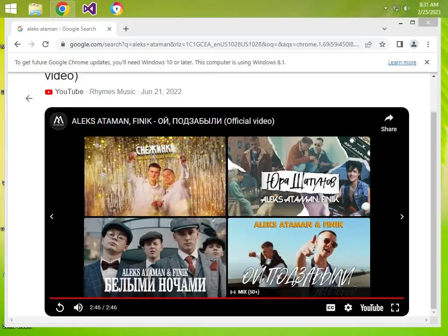The image size is (448, 336).
Task: Click the Chrome taskbar icon
Action: 63,9
